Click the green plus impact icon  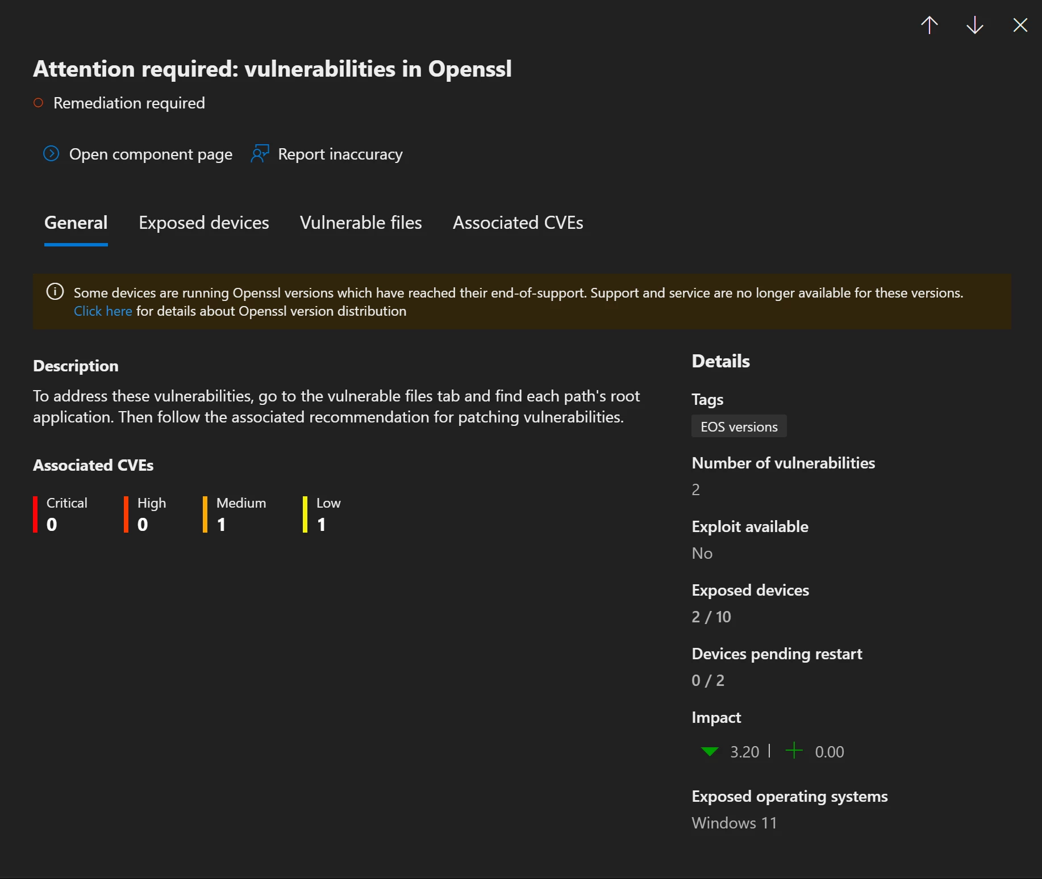tap(794, 751)
